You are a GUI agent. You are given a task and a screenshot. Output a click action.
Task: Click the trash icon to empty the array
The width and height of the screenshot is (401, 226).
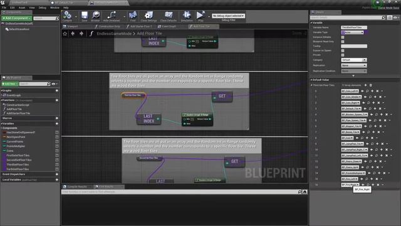(x=370, y=85)
